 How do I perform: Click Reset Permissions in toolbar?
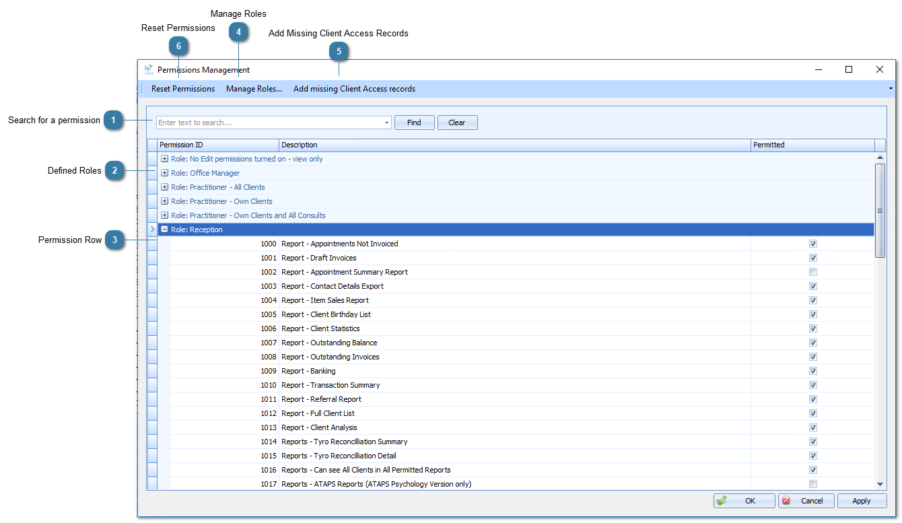183,89
